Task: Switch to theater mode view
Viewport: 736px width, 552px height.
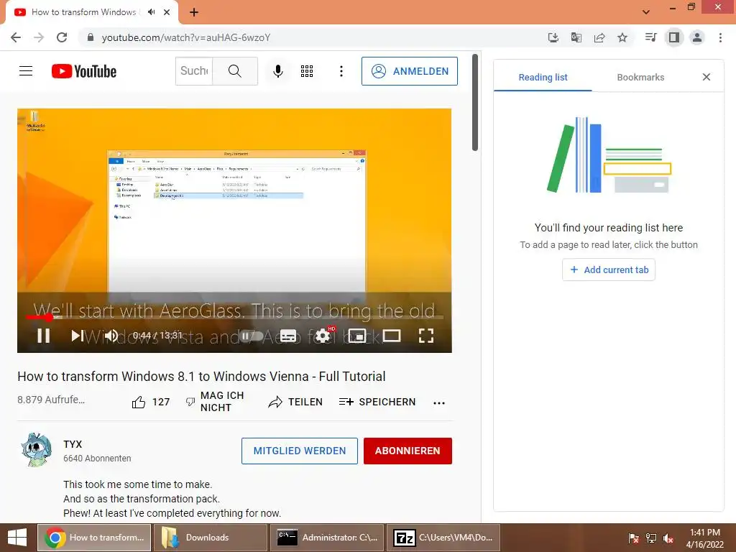Action: pyautogui.click(x=392, y=336)
